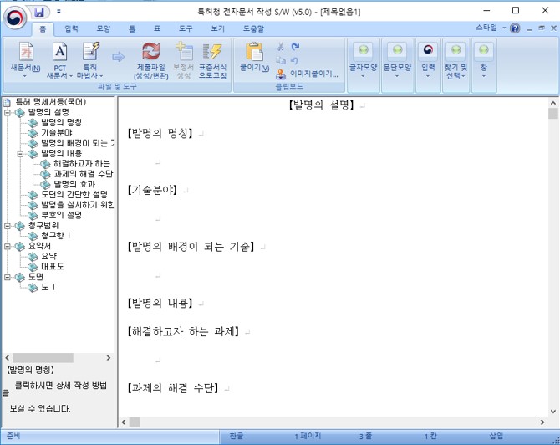Click the 【해결하고자 하는 과제】 heading
The image size is (560, 445).
click(x=184, y=332)
